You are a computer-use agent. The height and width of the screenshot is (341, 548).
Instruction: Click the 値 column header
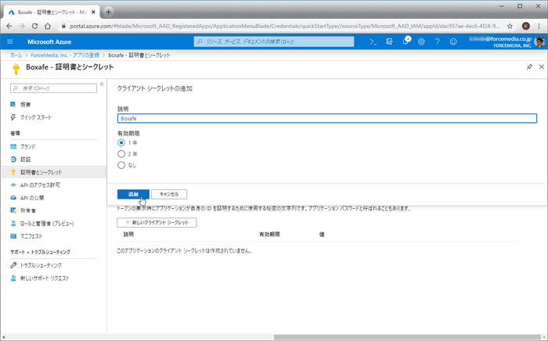(x=322, y=235)
